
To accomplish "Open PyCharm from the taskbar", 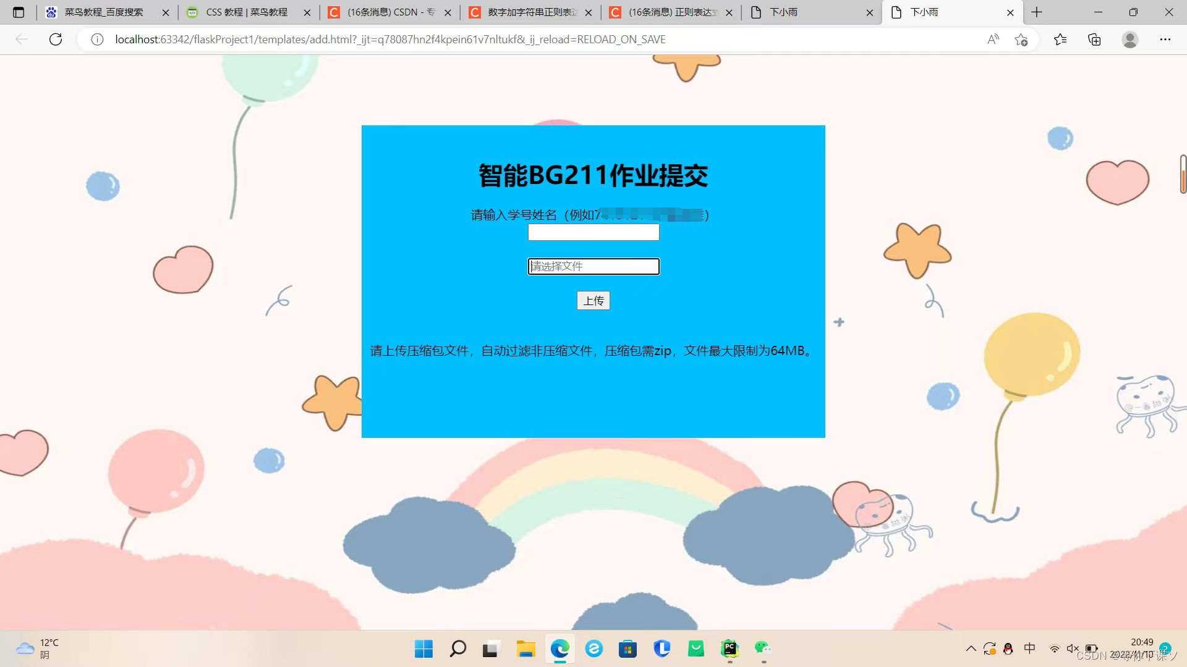I will [730, 648].
